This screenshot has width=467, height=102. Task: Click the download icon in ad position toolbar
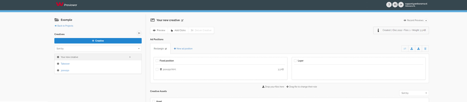[419, 49]
